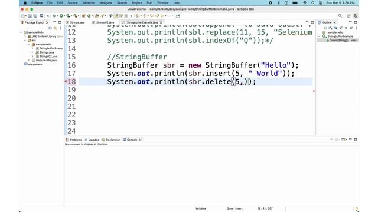Open the Outline view menu

tap(356, 28)
